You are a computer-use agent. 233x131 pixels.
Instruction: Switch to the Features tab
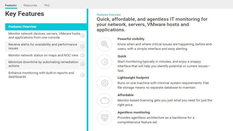click(11, 5)
